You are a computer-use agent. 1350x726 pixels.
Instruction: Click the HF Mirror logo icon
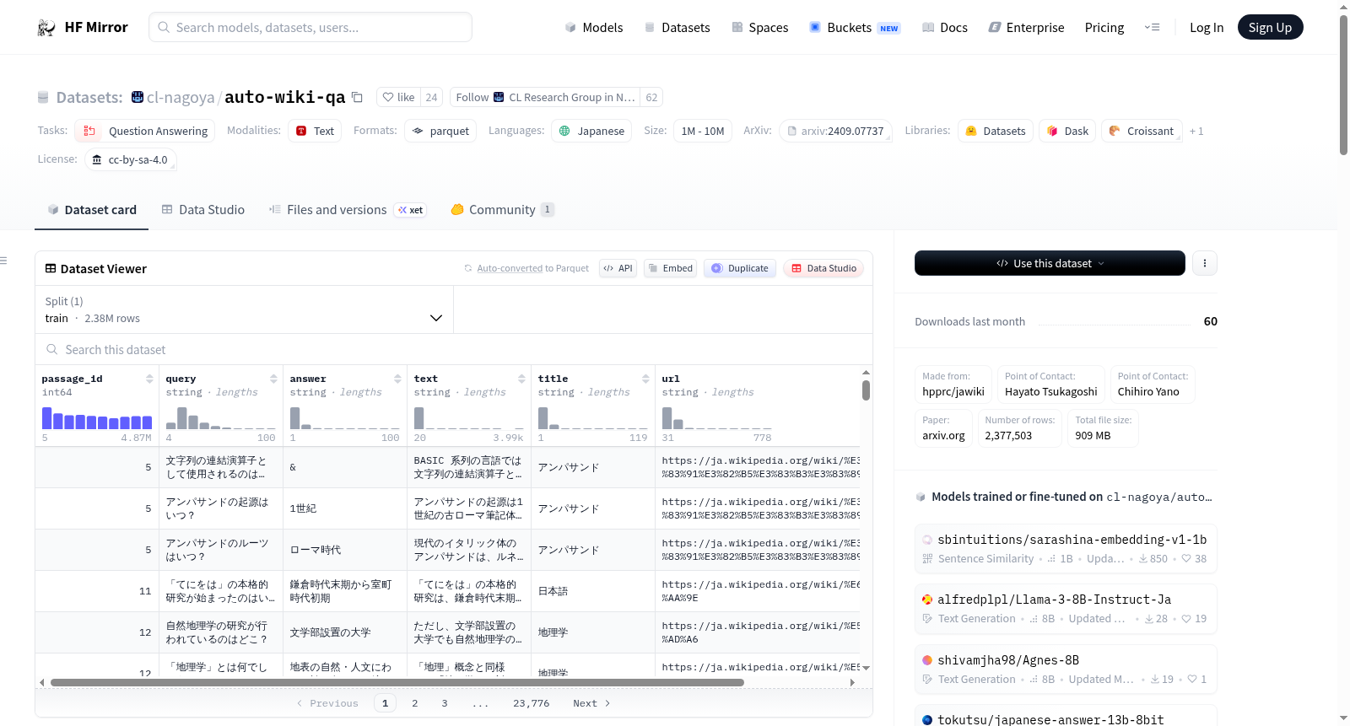click(x=46, y=27)
